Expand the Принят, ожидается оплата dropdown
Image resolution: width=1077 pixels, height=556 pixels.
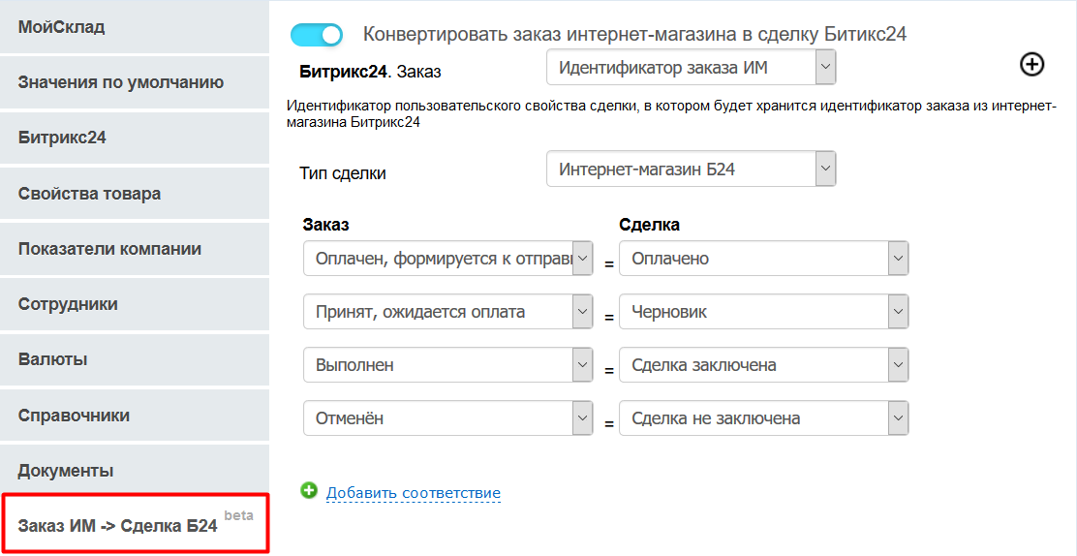[447, 312]
